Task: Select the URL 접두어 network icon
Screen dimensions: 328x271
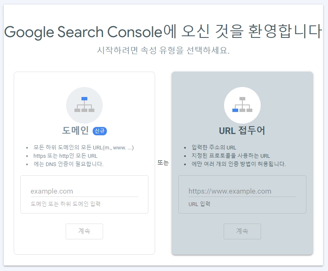Action: [x=242, y=105]
